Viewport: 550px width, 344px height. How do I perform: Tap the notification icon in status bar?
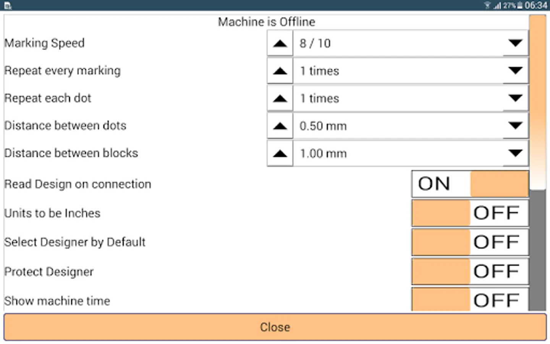pos(8,6)
